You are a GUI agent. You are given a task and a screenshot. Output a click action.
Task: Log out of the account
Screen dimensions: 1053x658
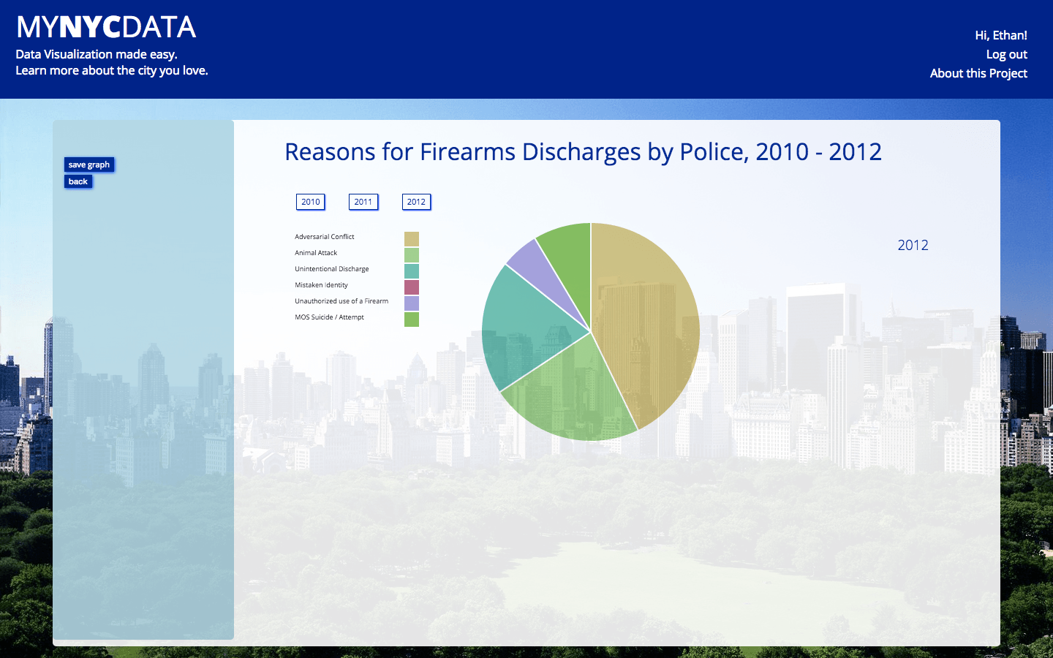[1006, 54]
